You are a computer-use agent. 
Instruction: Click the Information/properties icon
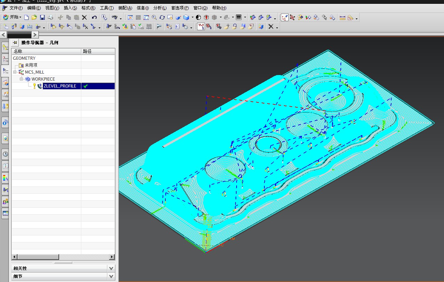click(104, 17)
